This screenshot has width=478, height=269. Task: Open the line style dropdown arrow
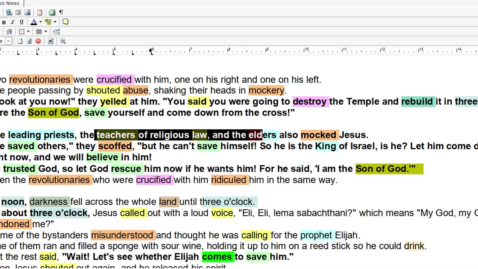46,32
